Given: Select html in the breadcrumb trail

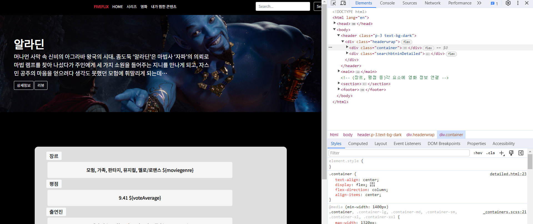Looking at the screenshot, I should pos(334,135).
